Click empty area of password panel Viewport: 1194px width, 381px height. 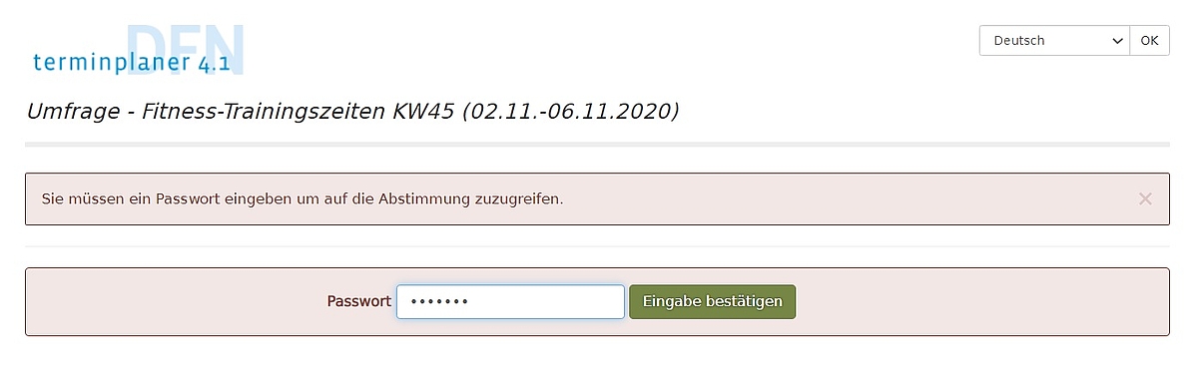982,302
